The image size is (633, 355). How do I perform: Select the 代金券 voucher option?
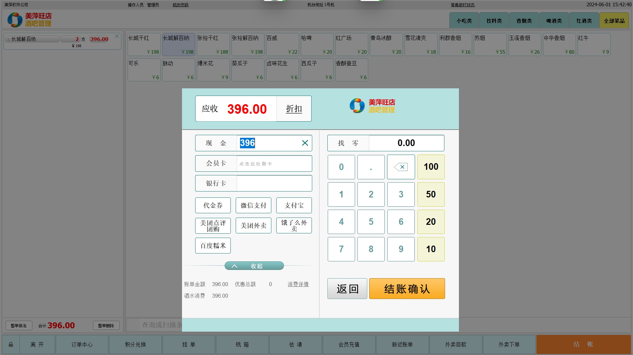point(213,205)
